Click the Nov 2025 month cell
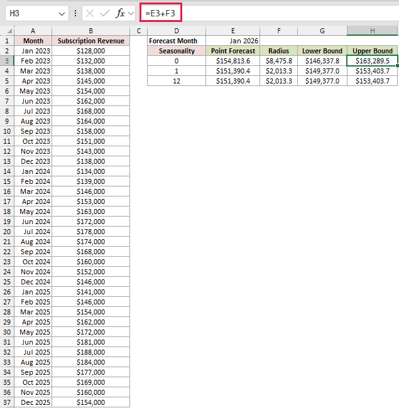Screen dimensions: 399x408 click(33, 392)
